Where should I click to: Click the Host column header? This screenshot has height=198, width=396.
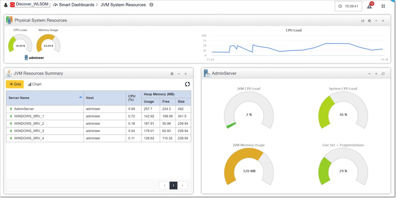click(x=105, y=98)
